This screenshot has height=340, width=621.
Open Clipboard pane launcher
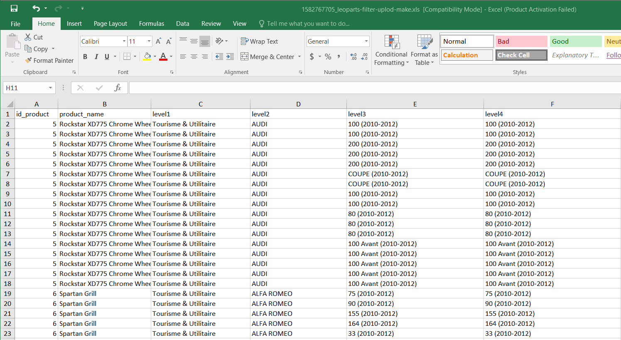pyautogui.click(x=74, y=72)
